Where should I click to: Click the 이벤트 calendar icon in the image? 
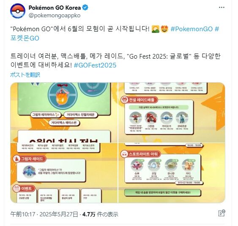pos(16,188)
